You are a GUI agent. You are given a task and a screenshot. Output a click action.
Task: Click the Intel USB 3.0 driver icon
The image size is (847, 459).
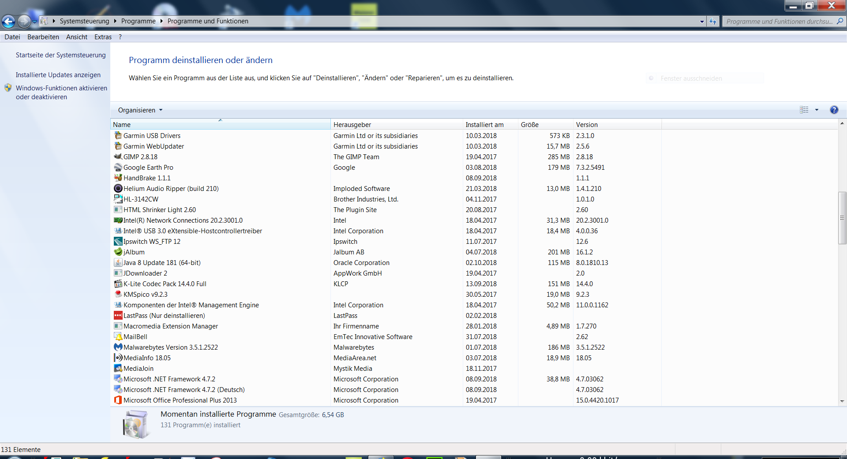point(118,231)
